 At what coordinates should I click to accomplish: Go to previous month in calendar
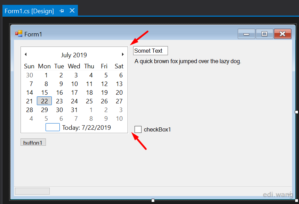pyautogui.click(x=26, y=54)
